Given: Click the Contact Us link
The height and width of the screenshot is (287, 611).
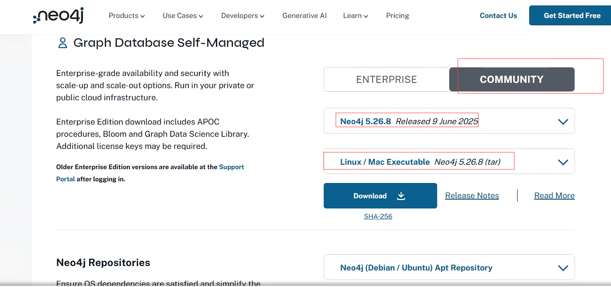Looking at the screenshot, I should [x=498, y=16].
